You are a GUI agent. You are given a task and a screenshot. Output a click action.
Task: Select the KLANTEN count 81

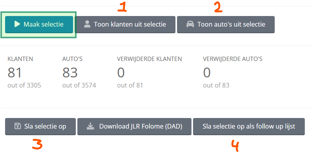(x=14, y=73)
